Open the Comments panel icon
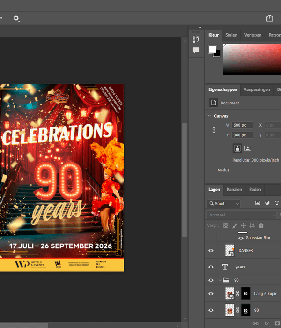 pos(196,50)
